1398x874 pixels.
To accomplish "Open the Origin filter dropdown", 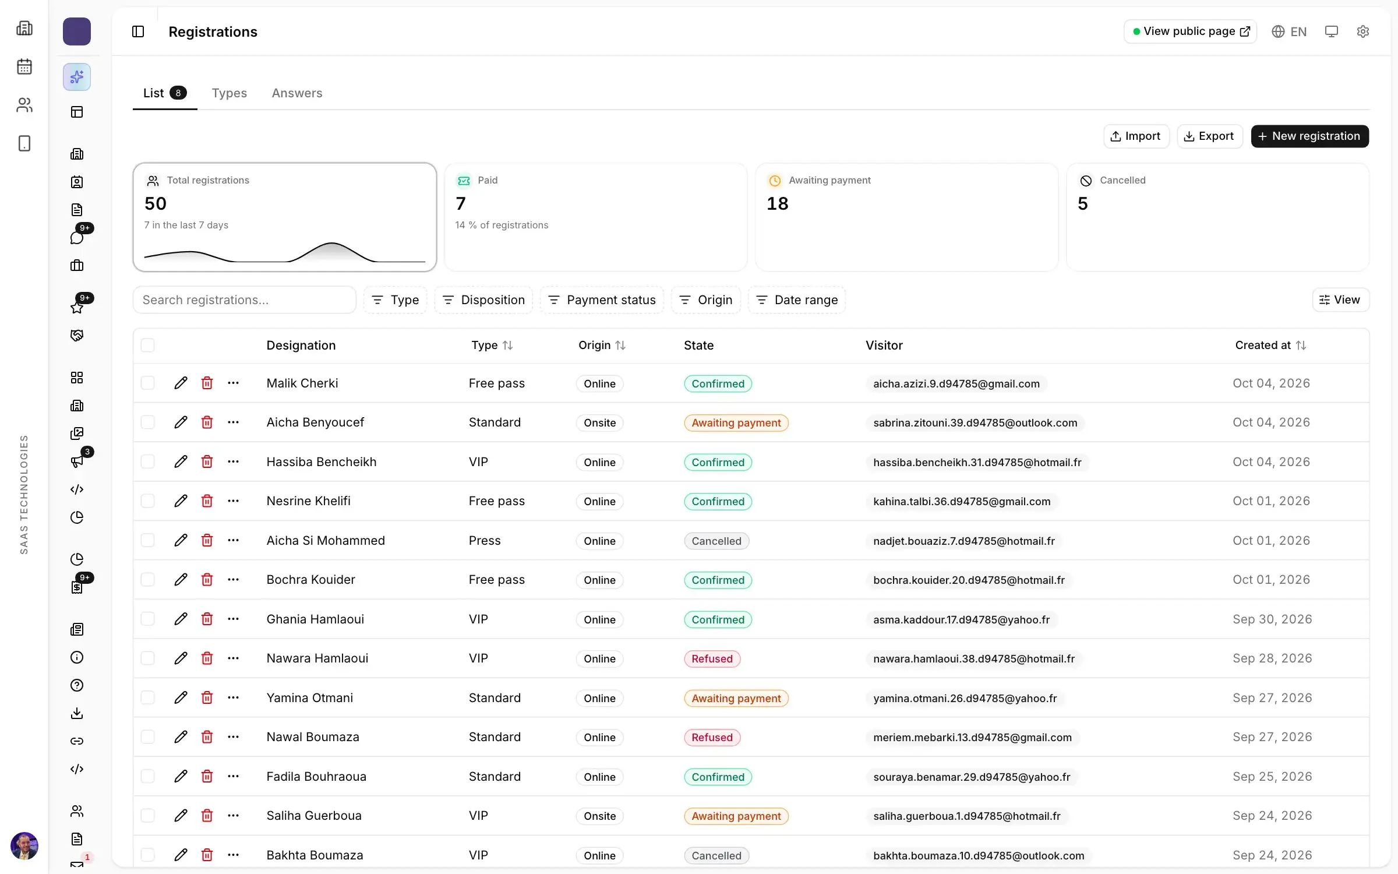I will 706,299.
